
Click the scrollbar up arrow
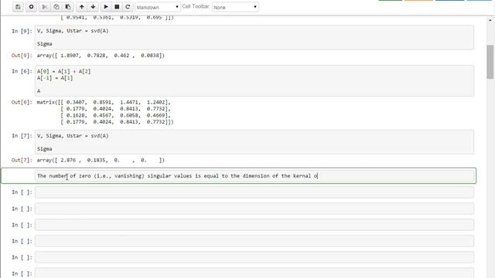pos(490,20)
